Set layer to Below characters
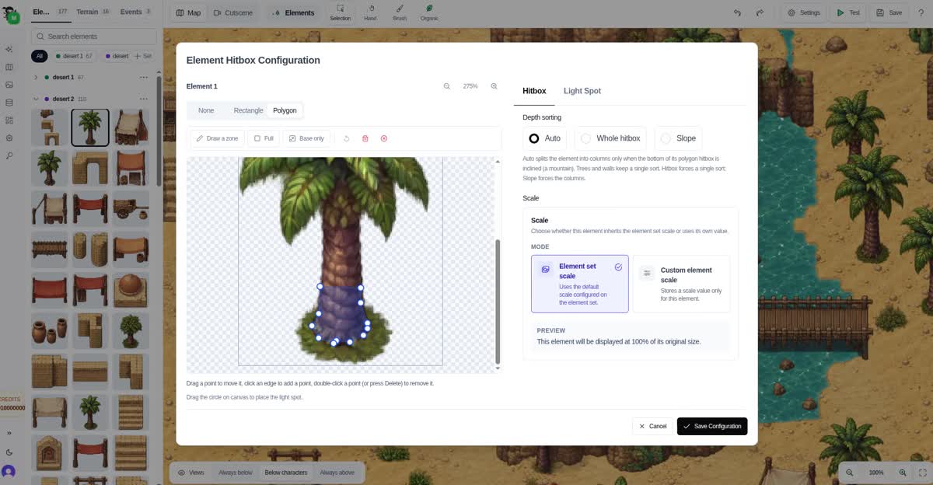Viewport: 933px width, 485px height. pos(286,473)
